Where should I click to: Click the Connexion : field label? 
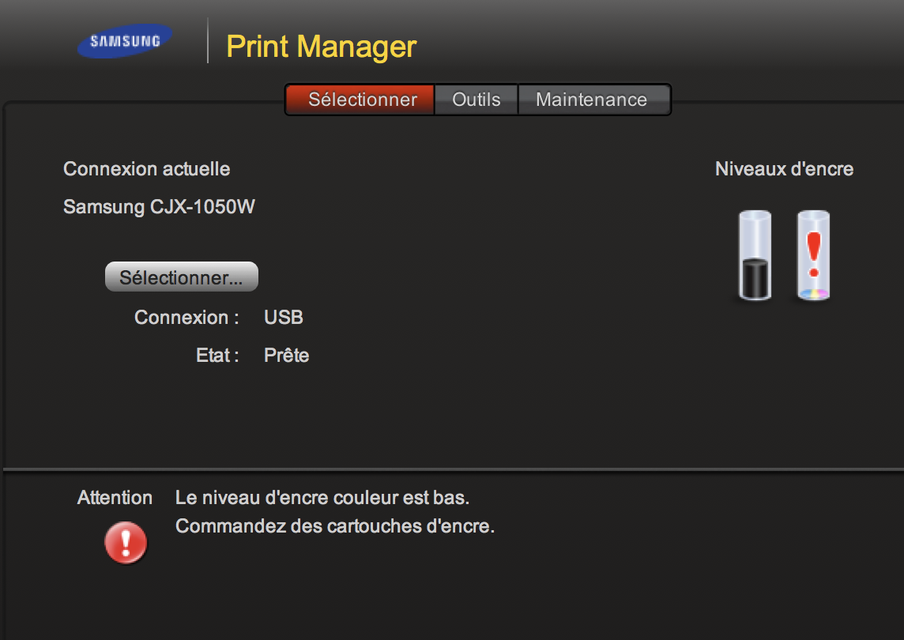(x=186, y=318)
